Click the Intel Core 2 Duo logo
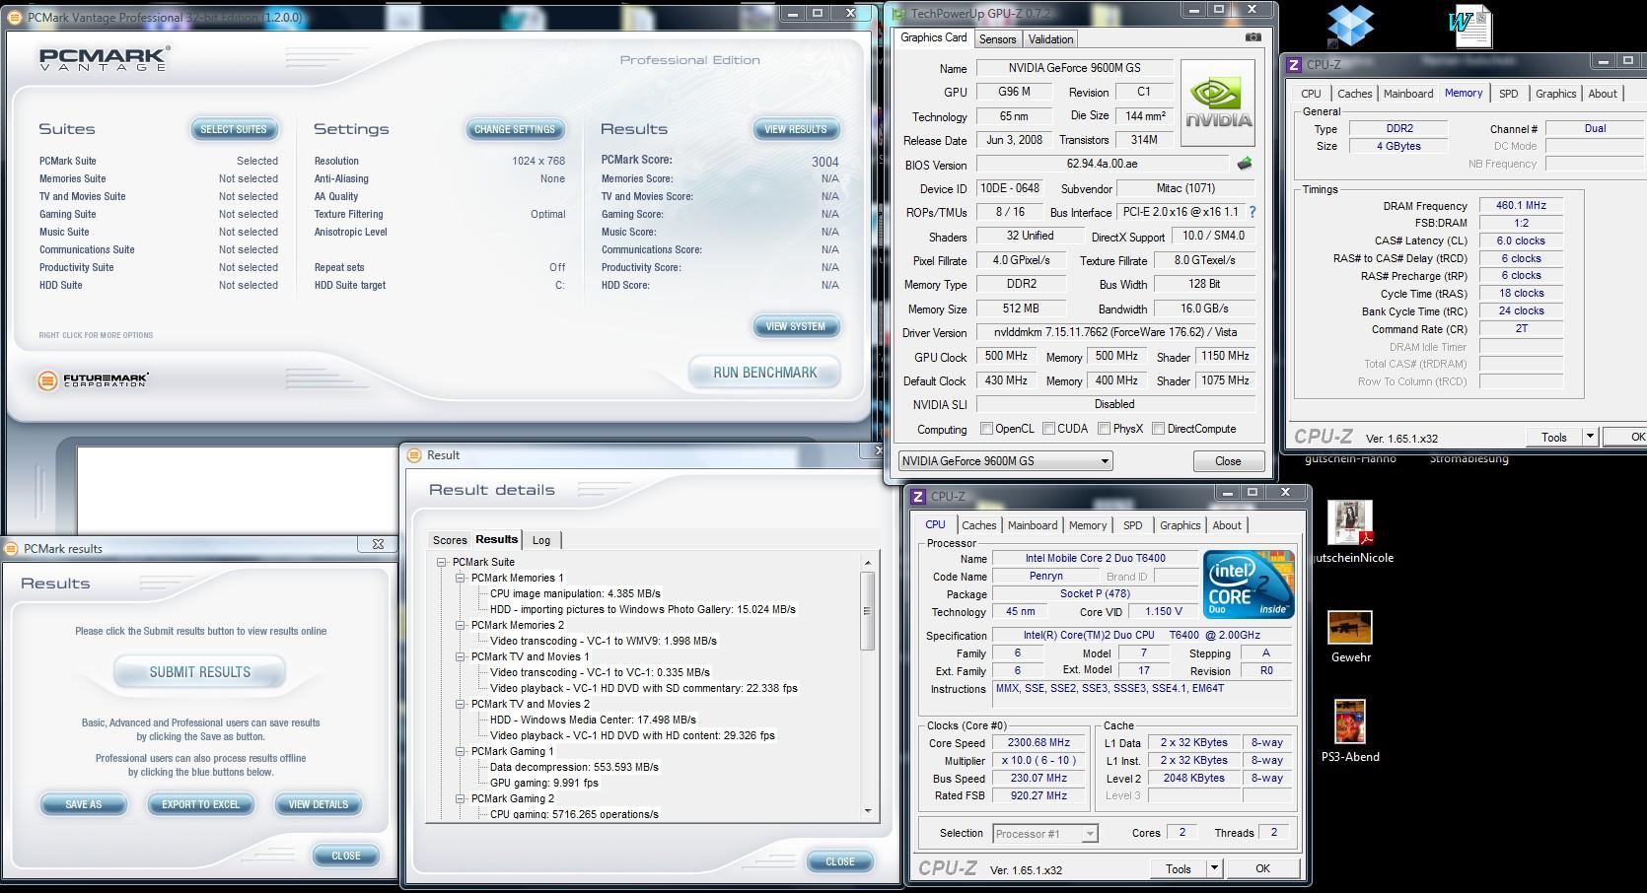The image size is (1647, 893). (x=1248, y=584)
